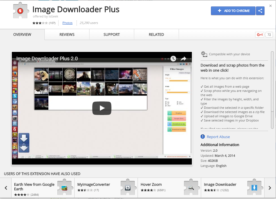Screen dimensions: 276x199
Task: Click FileZilla icon in the video's dock
Action: point(15,129)
